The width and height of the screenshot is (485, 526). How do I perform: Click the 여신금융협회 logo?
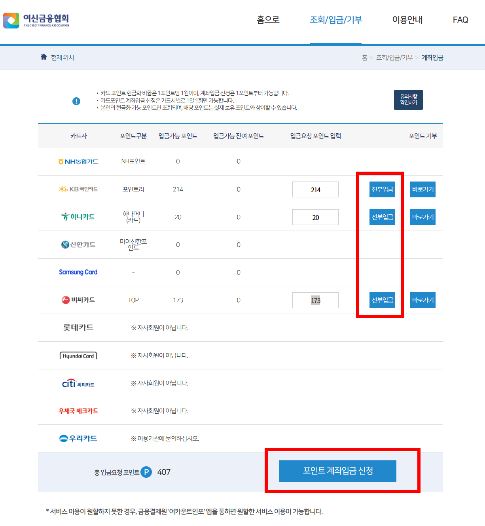pyautogui.click(x=36, y=20)
